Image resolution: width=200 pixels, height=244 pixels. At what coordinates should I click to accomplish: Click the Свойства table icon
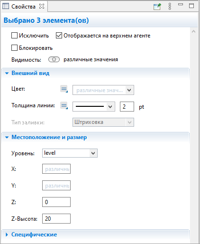pos(6,6)
